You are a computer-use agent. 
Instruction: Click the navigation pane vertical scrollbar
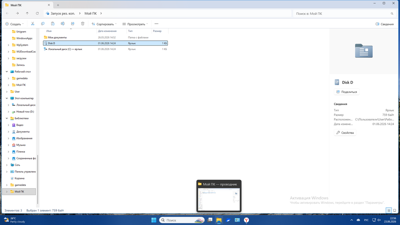click(x=38, y=179)
